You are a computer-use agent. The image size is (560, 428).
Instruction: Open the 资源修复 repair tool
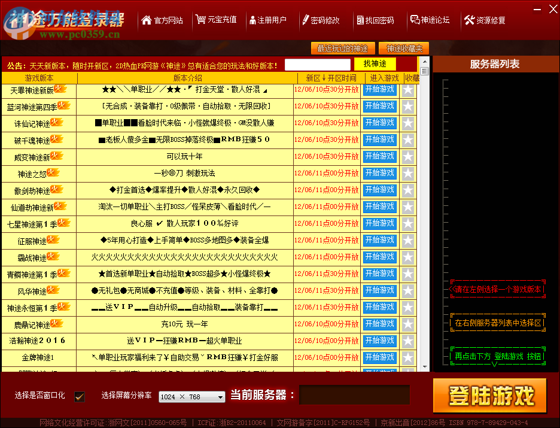coord(485,20)
